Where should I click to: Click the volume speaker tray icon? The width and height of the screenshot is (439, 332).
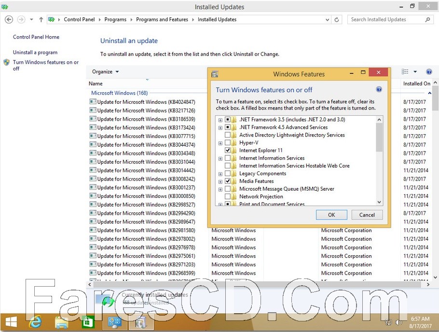coord(398,323)
